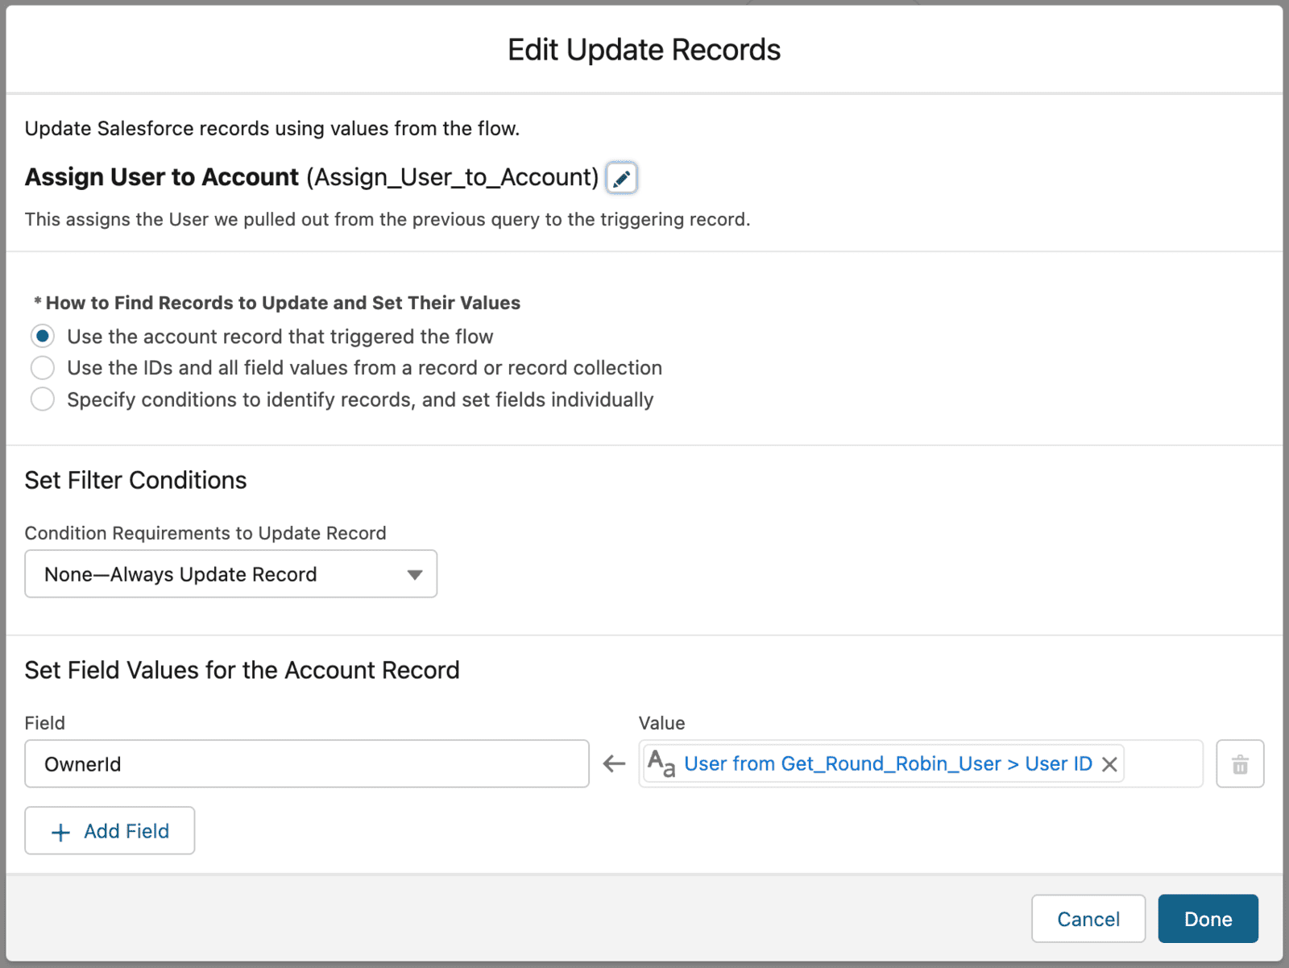
Task: Click the Value field pill container
Action: pos(921,763)
